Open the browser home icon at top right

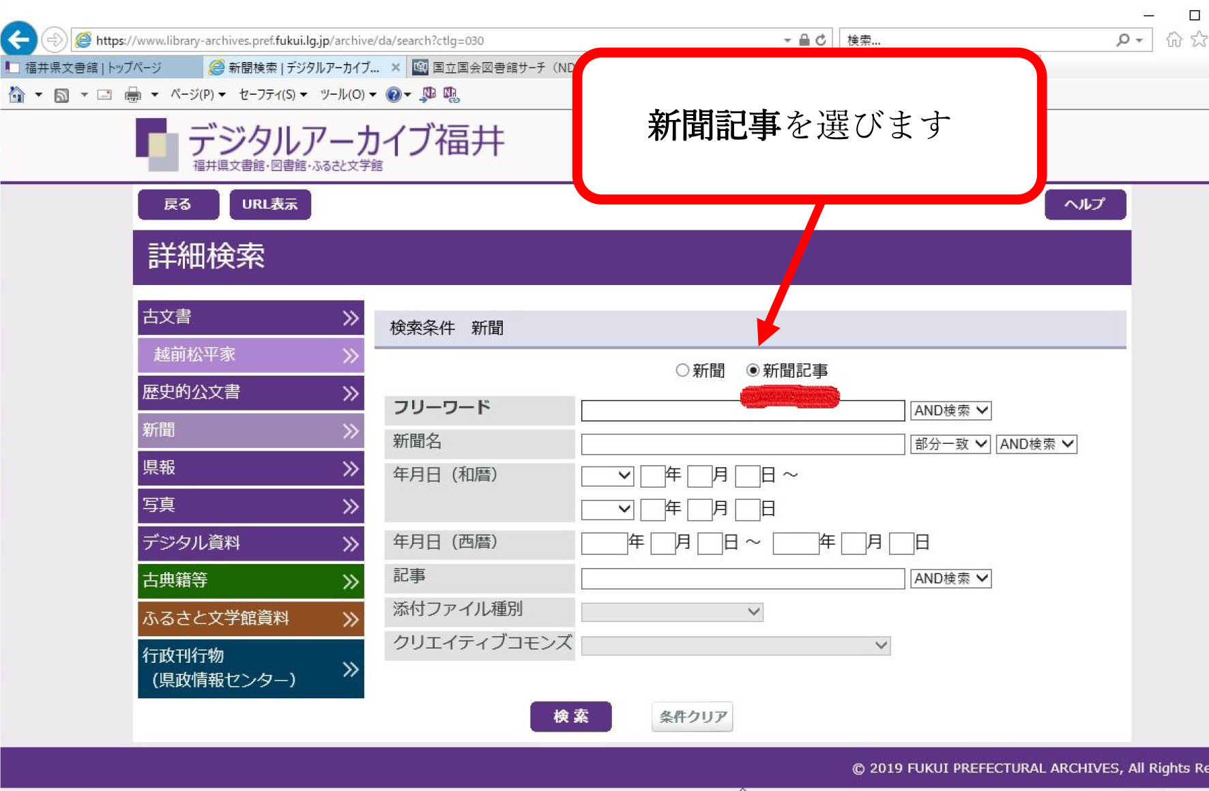click(1174, 40)
